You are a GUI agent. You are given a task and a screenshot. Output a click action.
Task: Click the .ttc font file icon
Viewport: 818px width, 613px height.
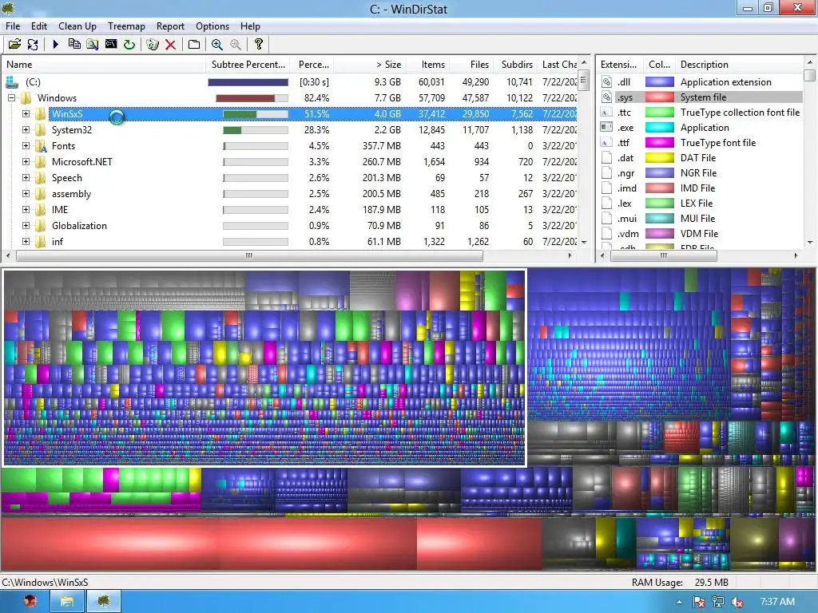[606, 112]
